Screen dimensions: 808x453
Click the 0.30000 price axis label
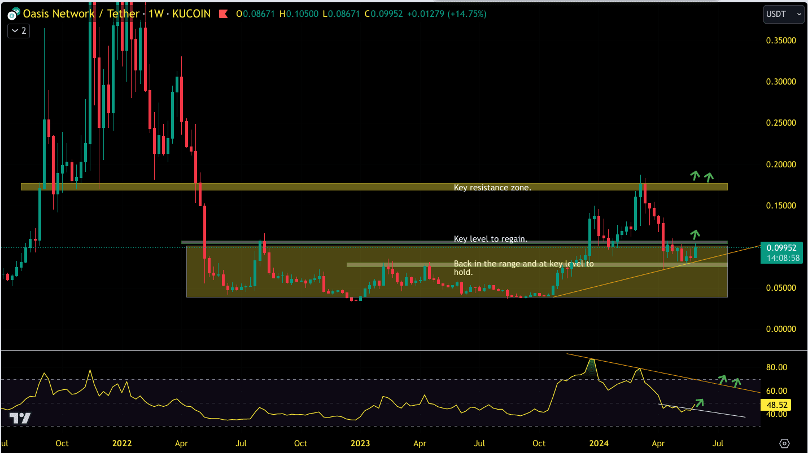781,82
